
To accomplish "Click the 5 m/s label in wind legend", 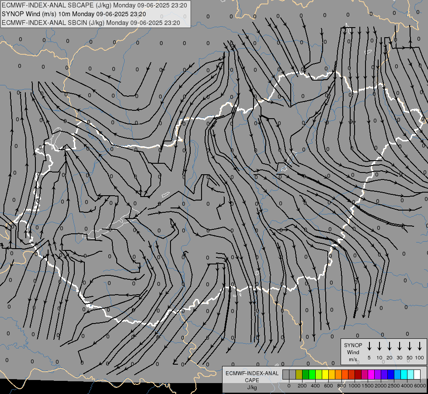I will click(369, 358).
